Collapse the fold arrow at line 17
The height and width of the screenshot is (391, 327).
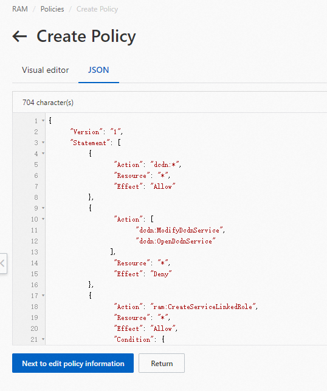[43, 296]
